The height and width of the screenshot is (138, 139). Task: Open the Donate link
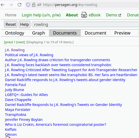133,15
